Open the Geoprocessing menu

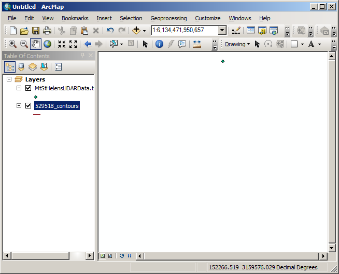tap(168, 18)
